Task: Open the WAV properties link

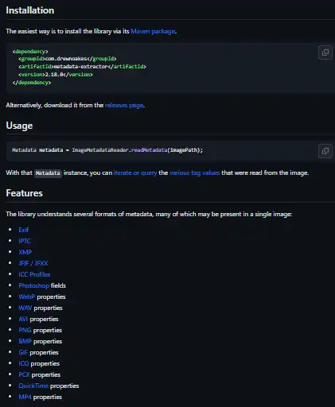Action: coord(25,308)
